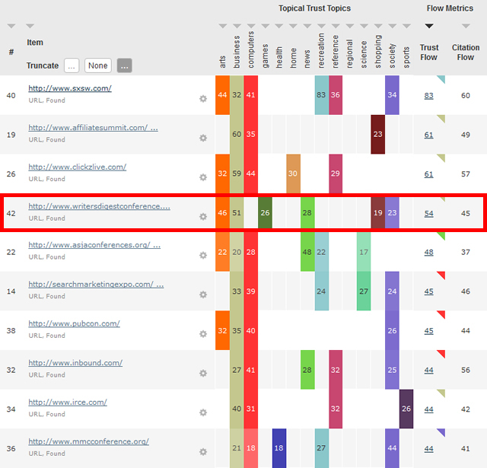Click the purple corner marker for mmcconference.org
The image size is (487, 468).
click(x=442, y=431)
